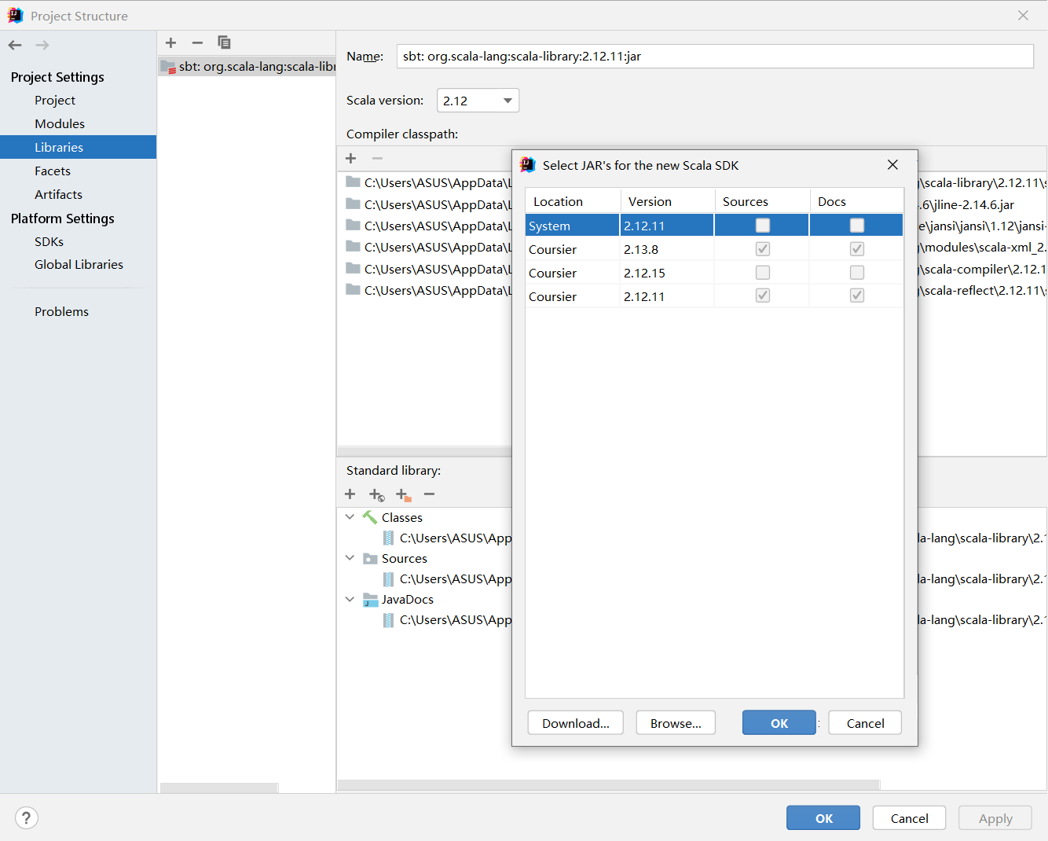Collapse the Classes tree node
Image resolution: width=1048 pixels, height=841 pixels.
(350, 517)
